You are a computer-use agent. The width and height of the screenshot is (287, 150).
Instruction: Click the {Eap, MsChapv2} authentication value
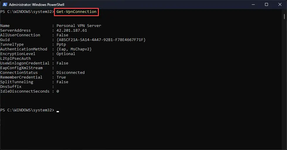tap(74, 49)
